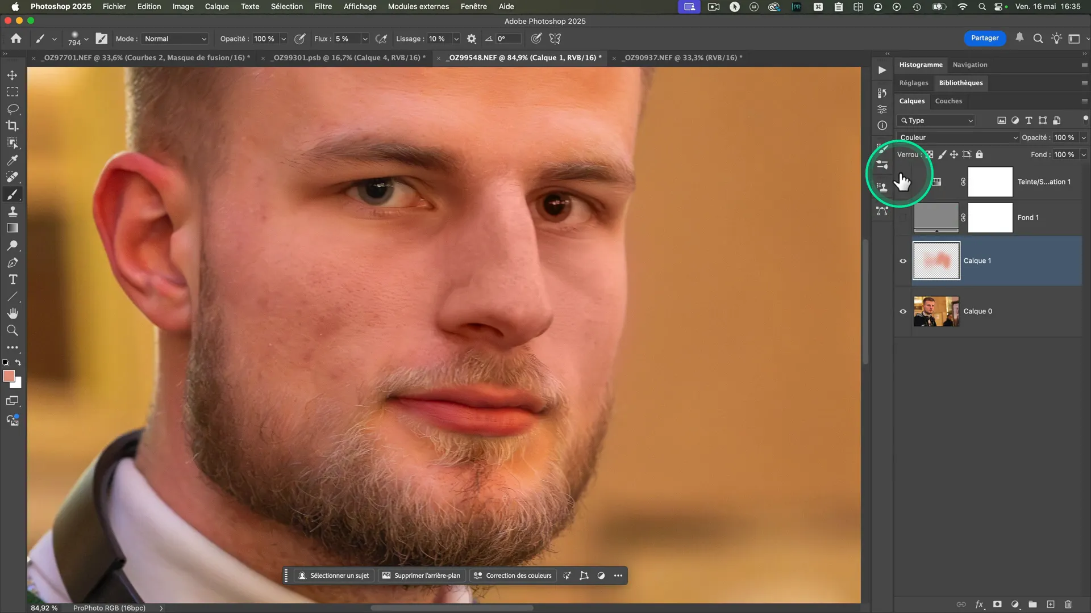The height and width of the screenshot is (613, 1091).
Task: Select the Crop tool
Action: coord(13,126)
